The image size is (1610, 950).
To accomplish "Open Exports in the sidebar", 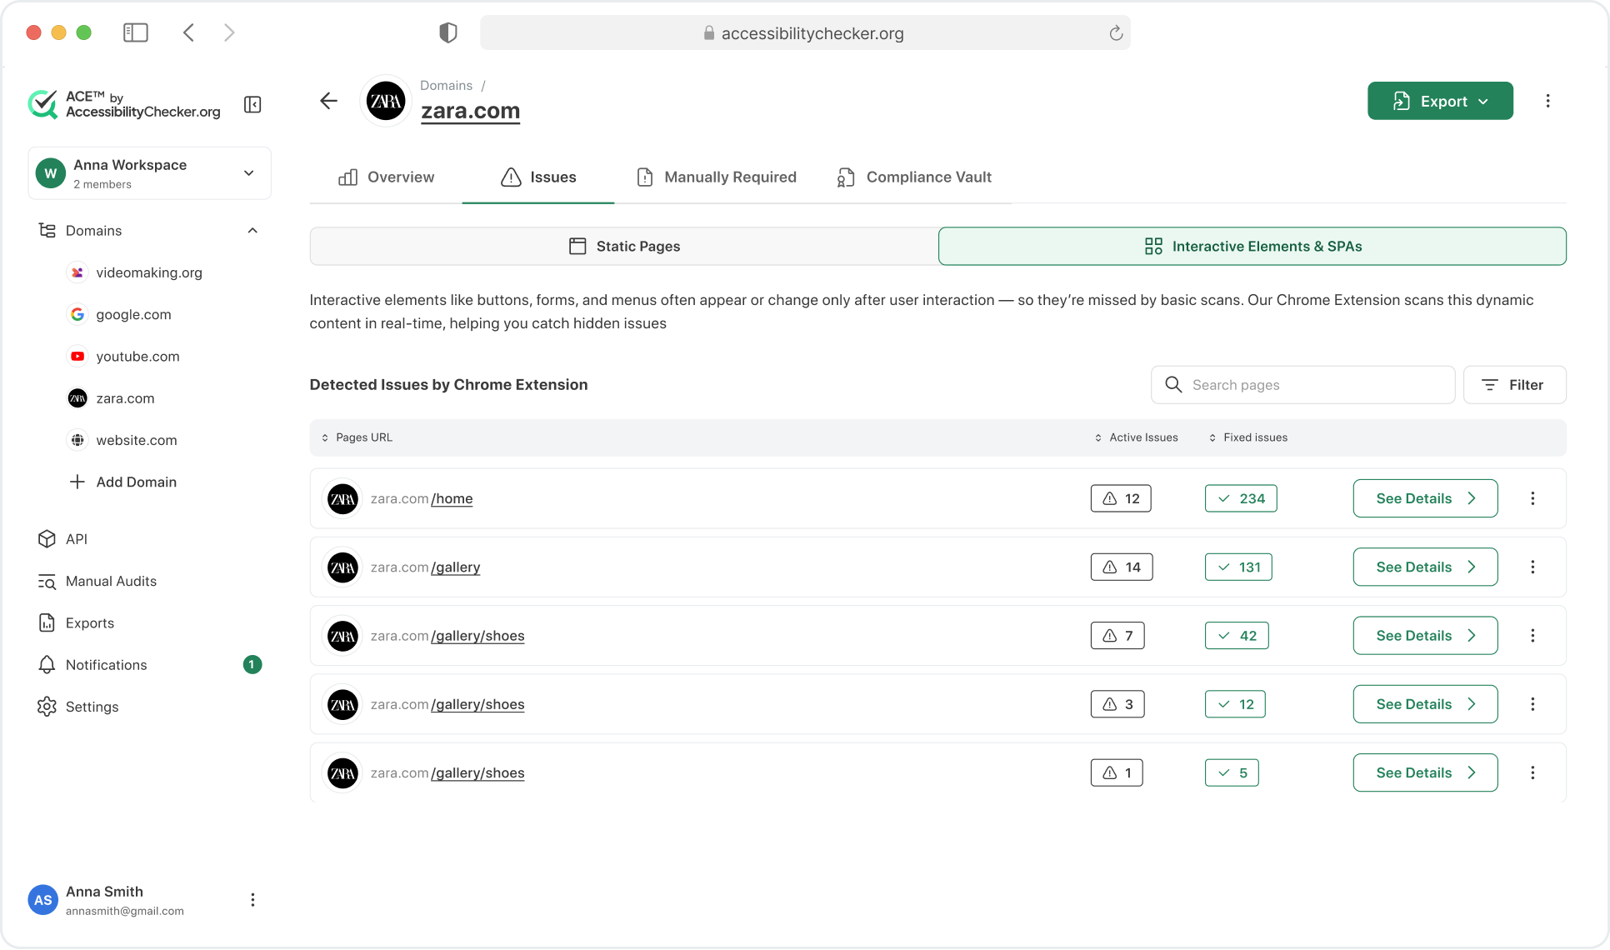I will 76,622.
